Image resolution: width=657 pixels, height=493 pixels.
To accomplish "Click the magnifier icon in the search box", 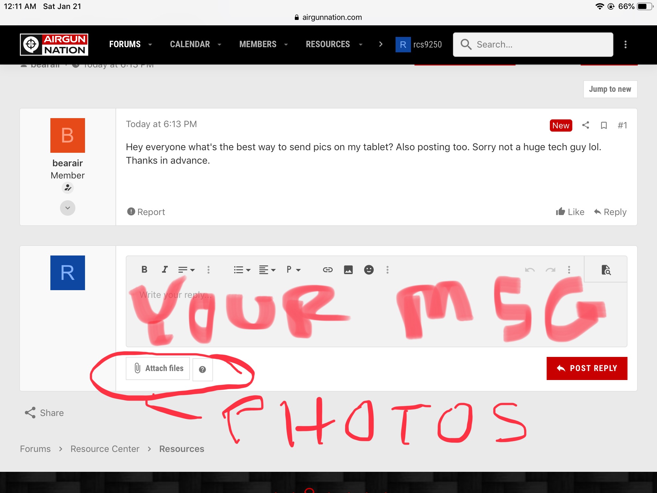I will pos(466,44).
